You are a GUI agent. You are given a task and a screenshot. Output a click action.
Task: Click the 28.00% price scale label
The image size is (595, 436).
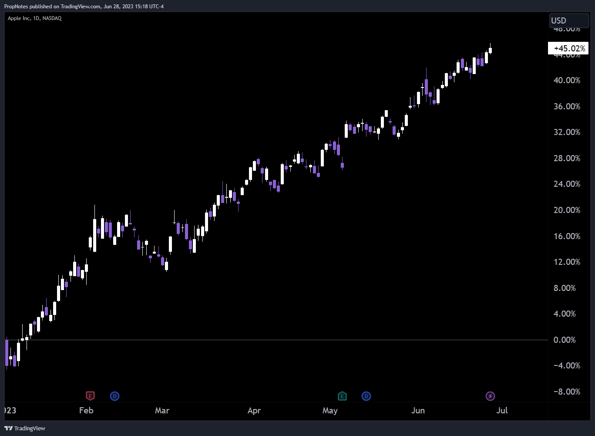567,158
